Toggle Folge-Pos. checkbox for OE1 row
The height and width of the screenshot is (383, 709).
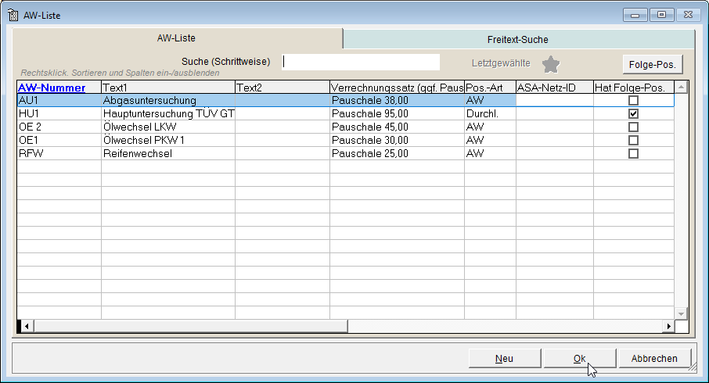click(634, 140)
